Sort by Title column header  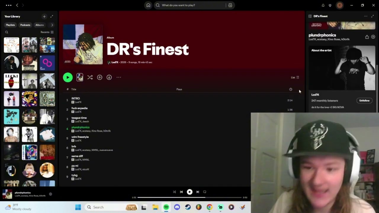tap(74, 89)
